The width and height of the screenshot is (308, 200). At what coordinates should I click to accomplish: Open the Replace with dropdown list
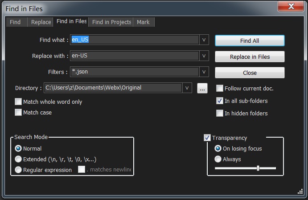204,56
